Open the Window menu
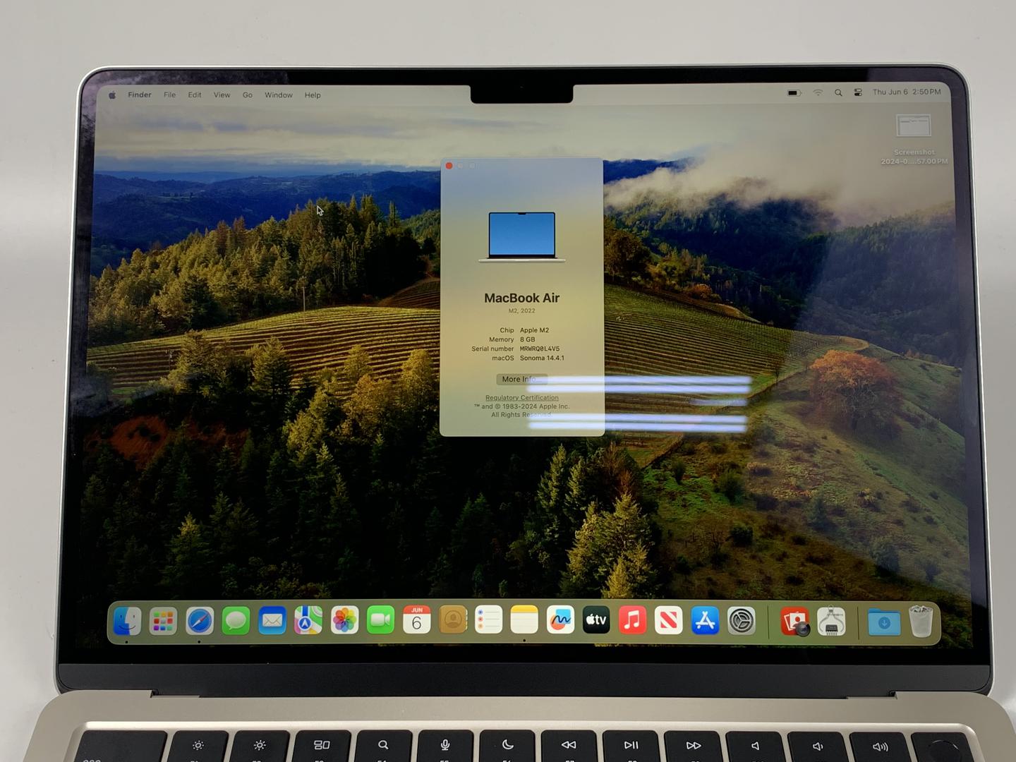1016x762 pixels. [x=279, y=95]
